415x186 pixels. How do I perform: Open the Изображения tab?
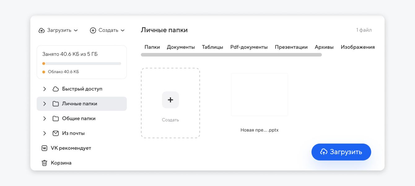(x=358, y=47)
